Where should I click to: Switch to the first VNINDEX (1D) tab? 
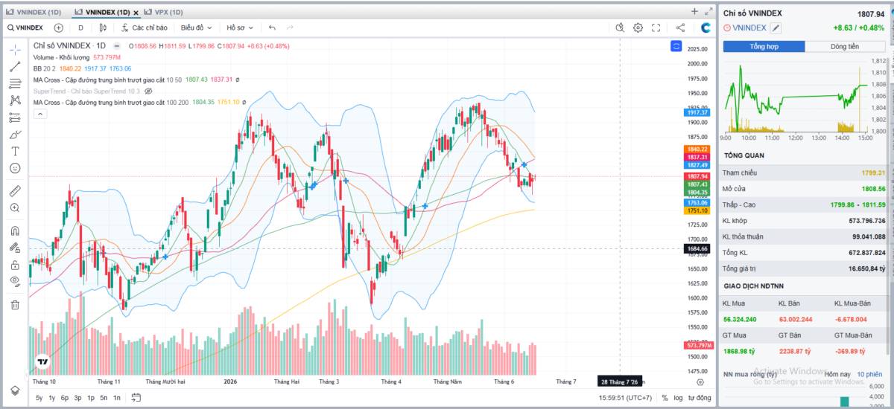point(34,12)
